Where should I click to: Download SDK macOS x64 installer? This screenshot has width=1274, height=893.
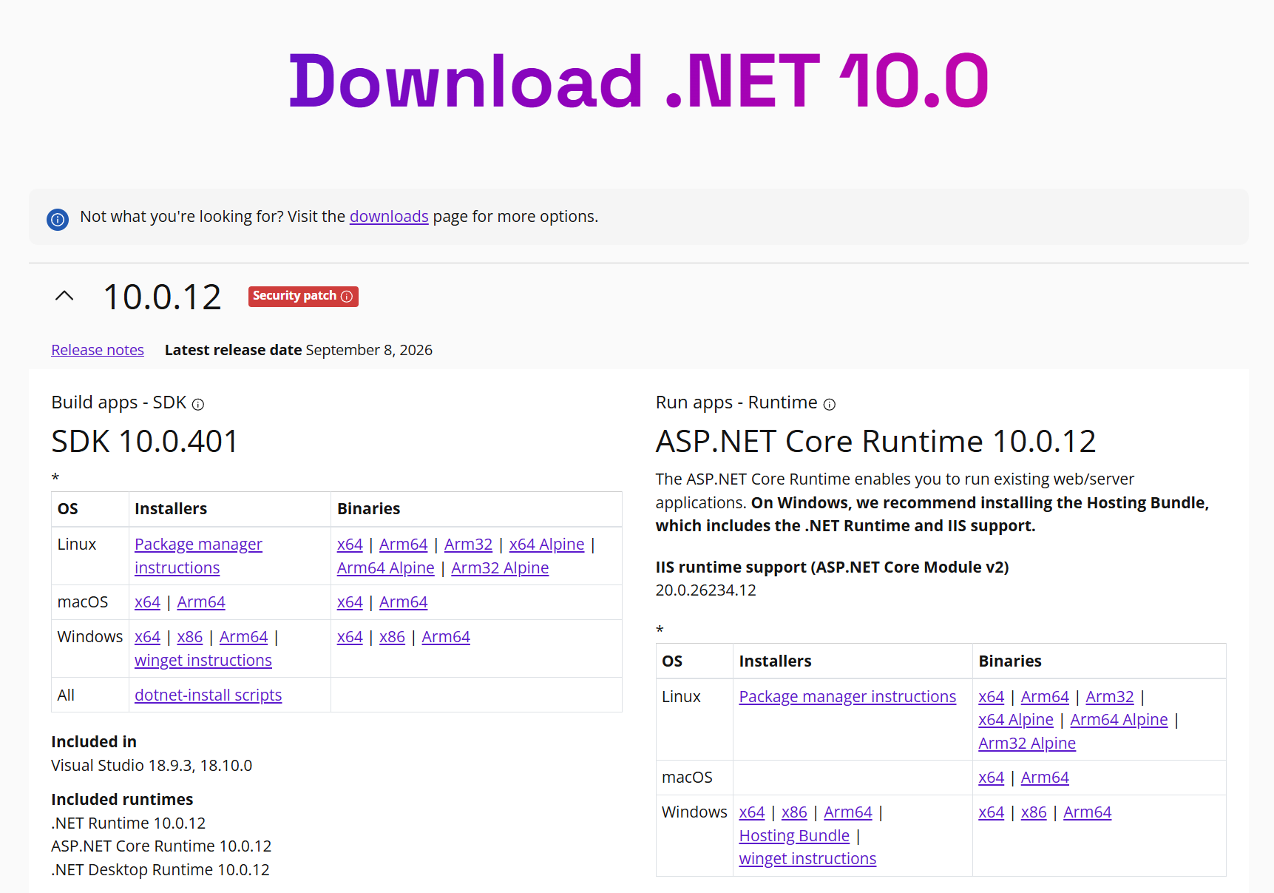[147, 602]
